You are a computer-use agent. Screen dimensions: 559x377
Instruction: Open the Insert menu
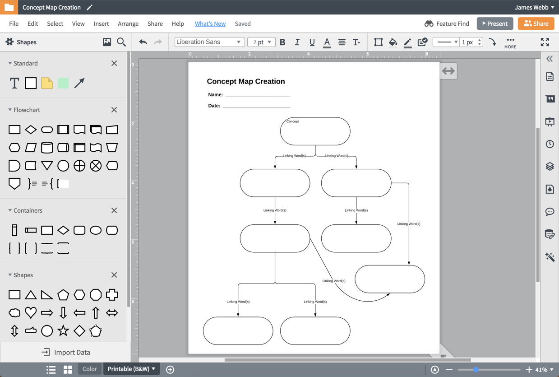pos(101,23)
